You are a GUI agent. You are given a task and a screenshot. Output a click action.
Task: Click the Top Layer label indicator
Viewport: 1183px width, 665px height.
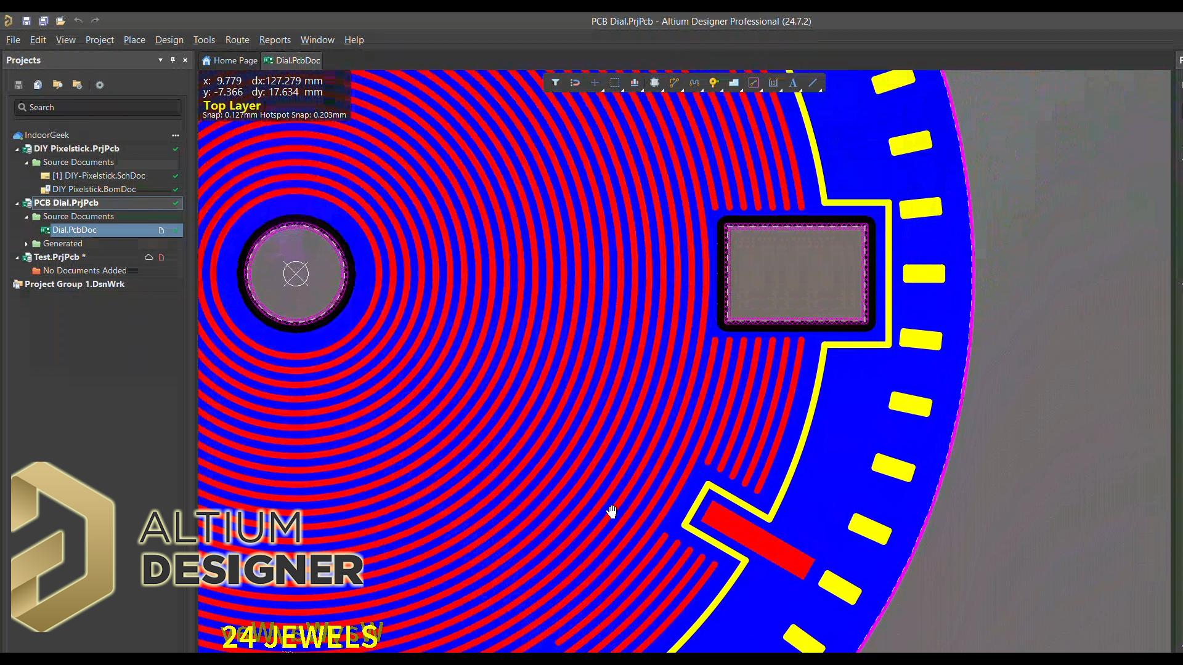click(232, 104)
